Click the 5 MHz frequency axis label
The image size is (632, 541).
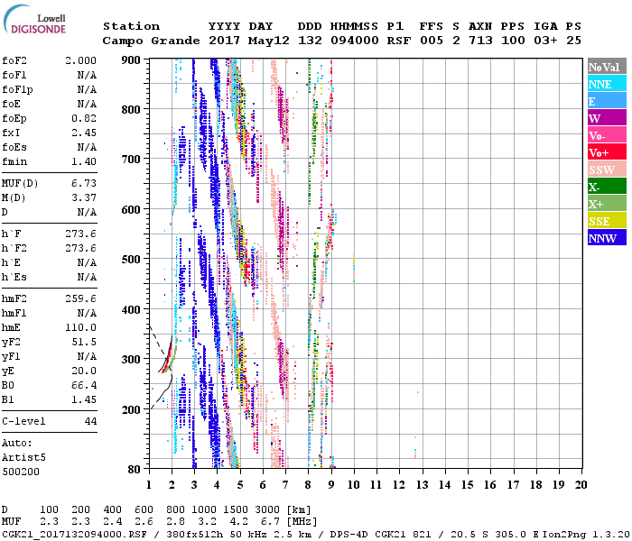coord(240,485)
